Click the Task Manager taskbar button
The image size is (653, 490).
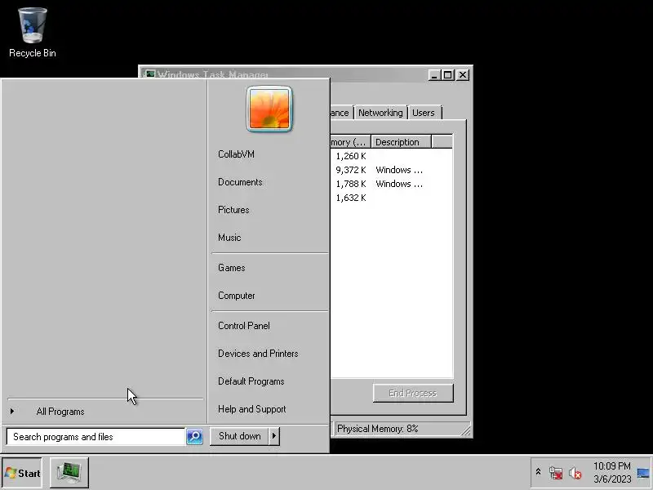point(69,473)
